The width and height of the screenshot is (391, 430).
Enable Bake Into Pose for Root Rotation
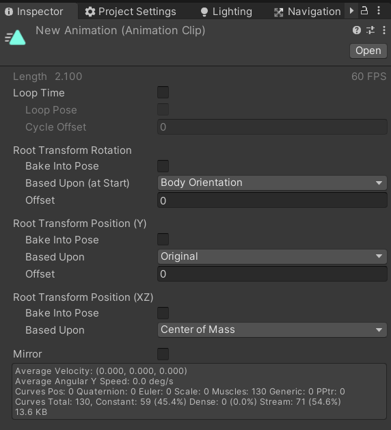coord(163,166)
